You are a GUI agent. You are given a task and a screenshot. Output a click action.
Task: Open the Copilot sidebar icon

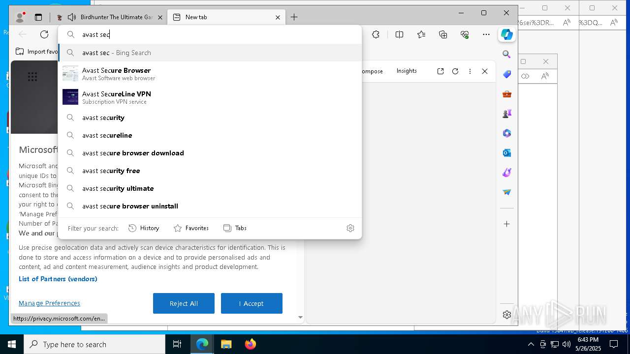[x=507, y=34]
